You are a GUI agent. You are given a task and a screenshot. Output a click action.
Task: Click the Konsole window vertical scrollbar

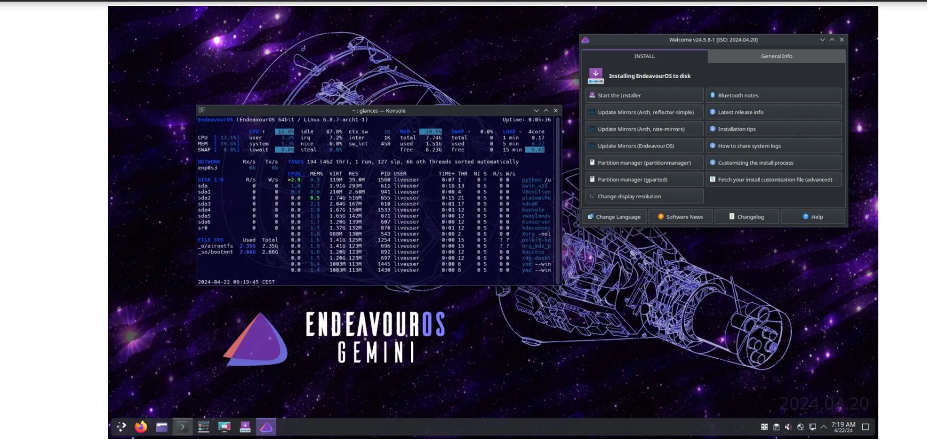tap(558, 200)
